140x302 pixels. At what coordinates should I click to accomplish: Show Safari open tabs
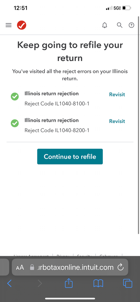tap(128, 284)
